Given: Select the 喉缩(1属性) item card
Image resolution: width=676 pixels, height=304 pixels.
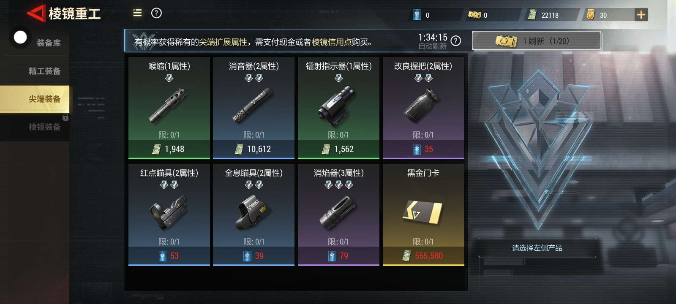Looking at the screenshot, I should point(169,108).
